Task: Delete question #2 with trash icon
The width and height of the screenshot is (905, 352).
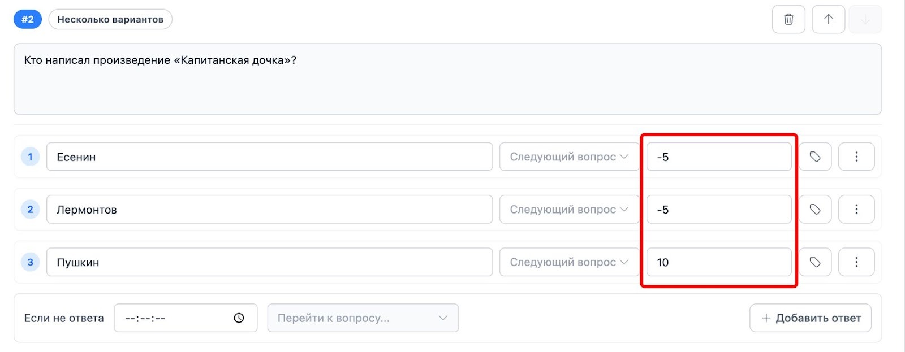Action: pos(788,20)
